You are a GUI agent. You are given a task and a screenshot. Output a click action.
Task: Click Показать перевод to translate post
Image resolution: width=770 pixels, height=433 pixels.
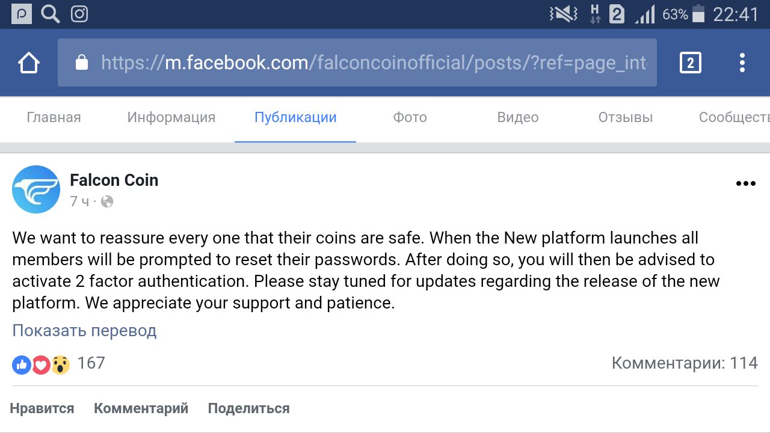click(84, 330)
